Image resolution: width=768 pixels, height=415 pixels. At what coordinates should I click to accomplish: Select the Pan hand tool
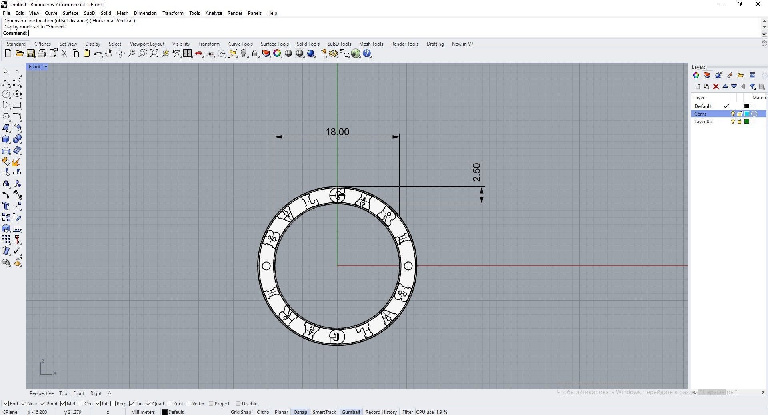pos(109,54)
